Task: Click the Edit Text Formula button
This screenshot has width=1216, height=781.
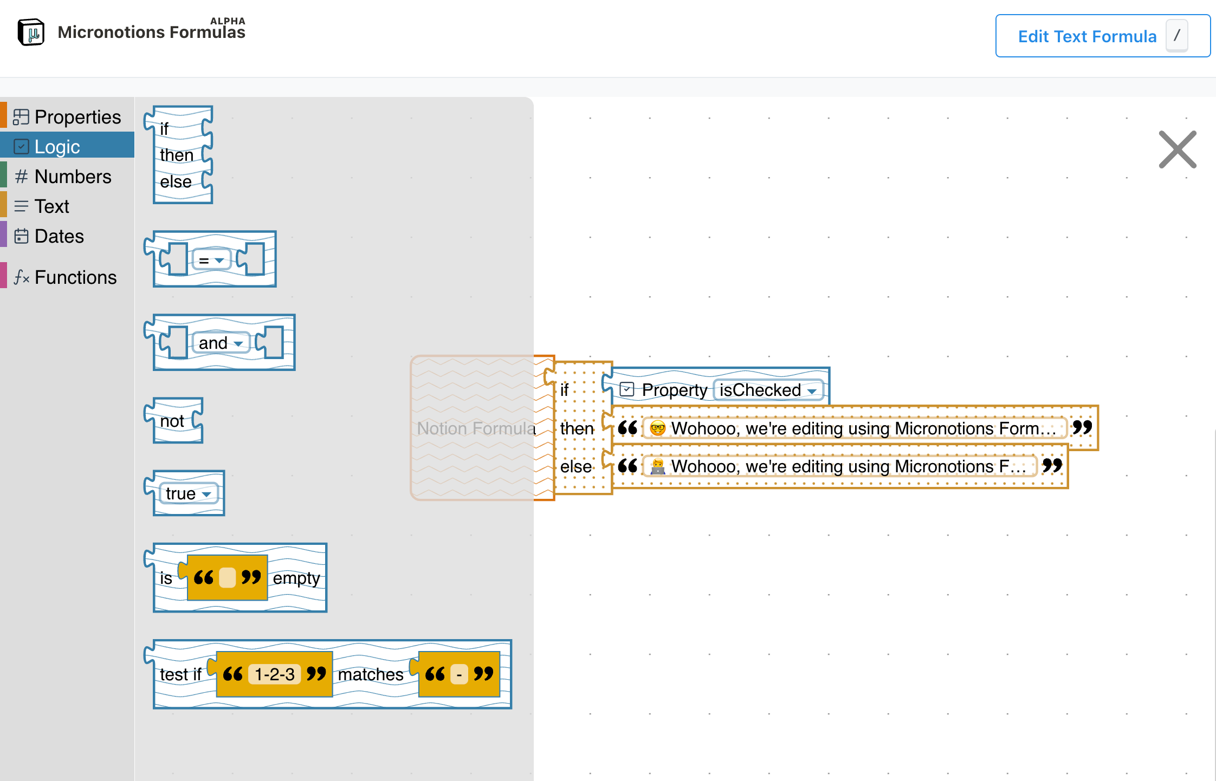Action: 1103,36
